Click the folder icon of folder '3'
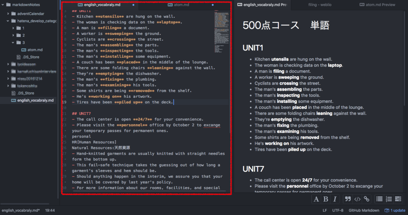The height and width of the screenshot is (215, 408). point(19,42)
